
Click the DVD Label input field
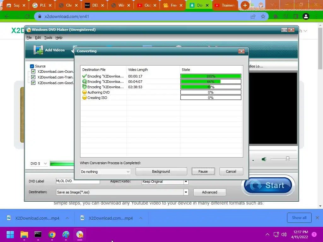point(78,181)
